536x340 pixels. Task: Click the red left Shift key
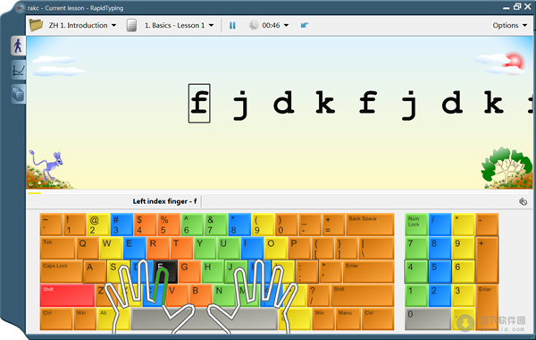tap(67, 295)
